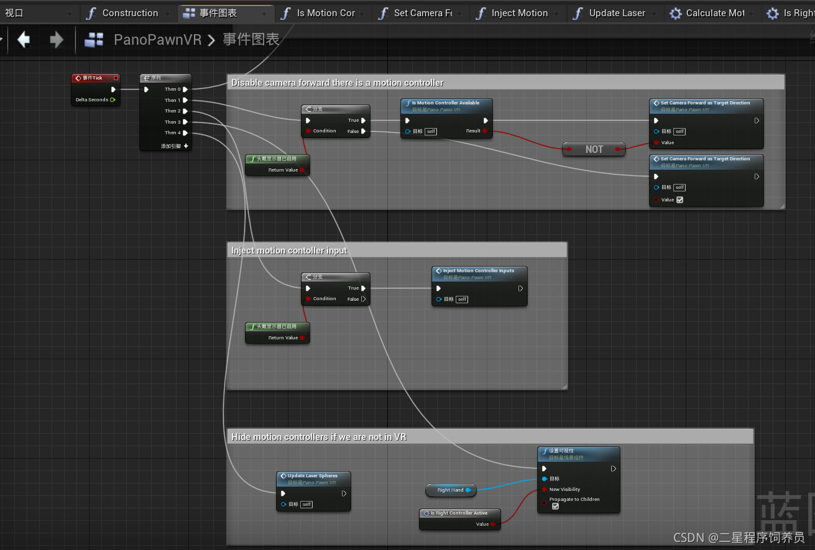This screenshot has width=815, height=550.
Task: Toggle Value checkbox on lower Set Camera Forward node
Action: pos(679,200)
